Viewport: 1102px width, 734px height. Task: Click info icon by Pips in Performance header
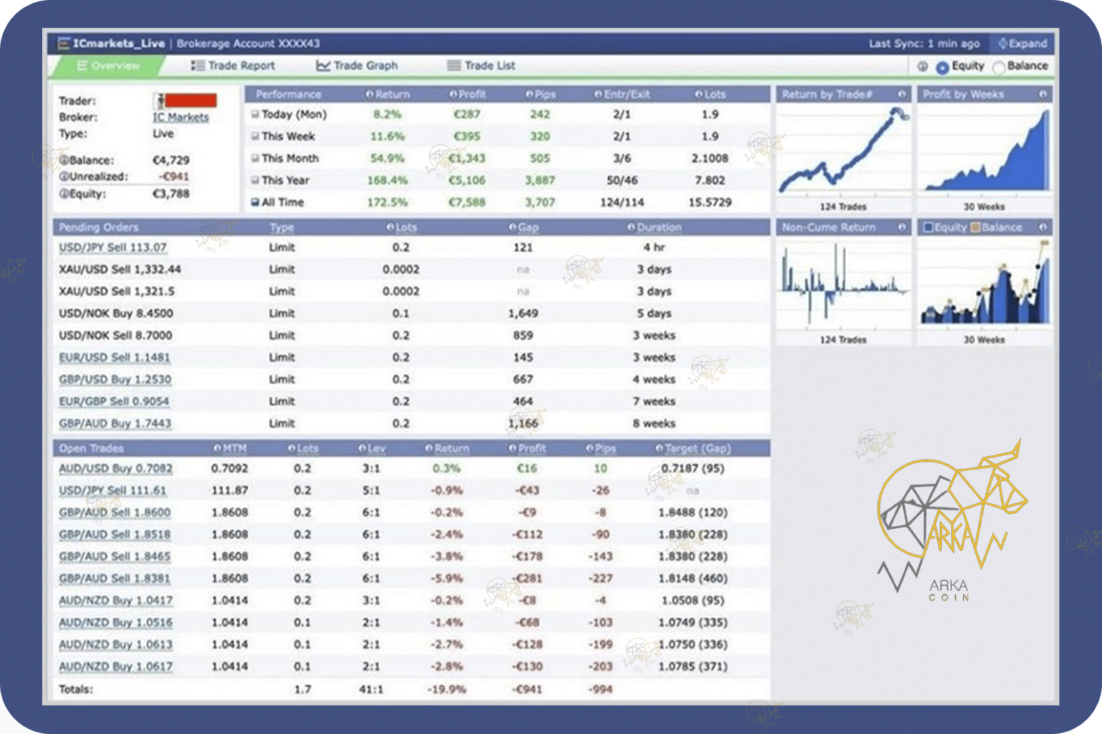(529, 94)
